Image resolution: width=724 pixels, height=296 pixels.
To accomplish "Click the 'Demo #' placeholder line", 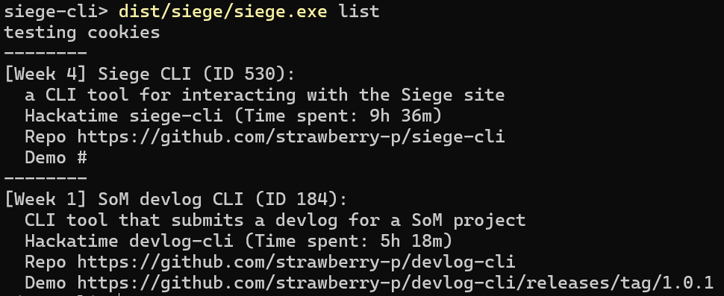I will [56, 157].
